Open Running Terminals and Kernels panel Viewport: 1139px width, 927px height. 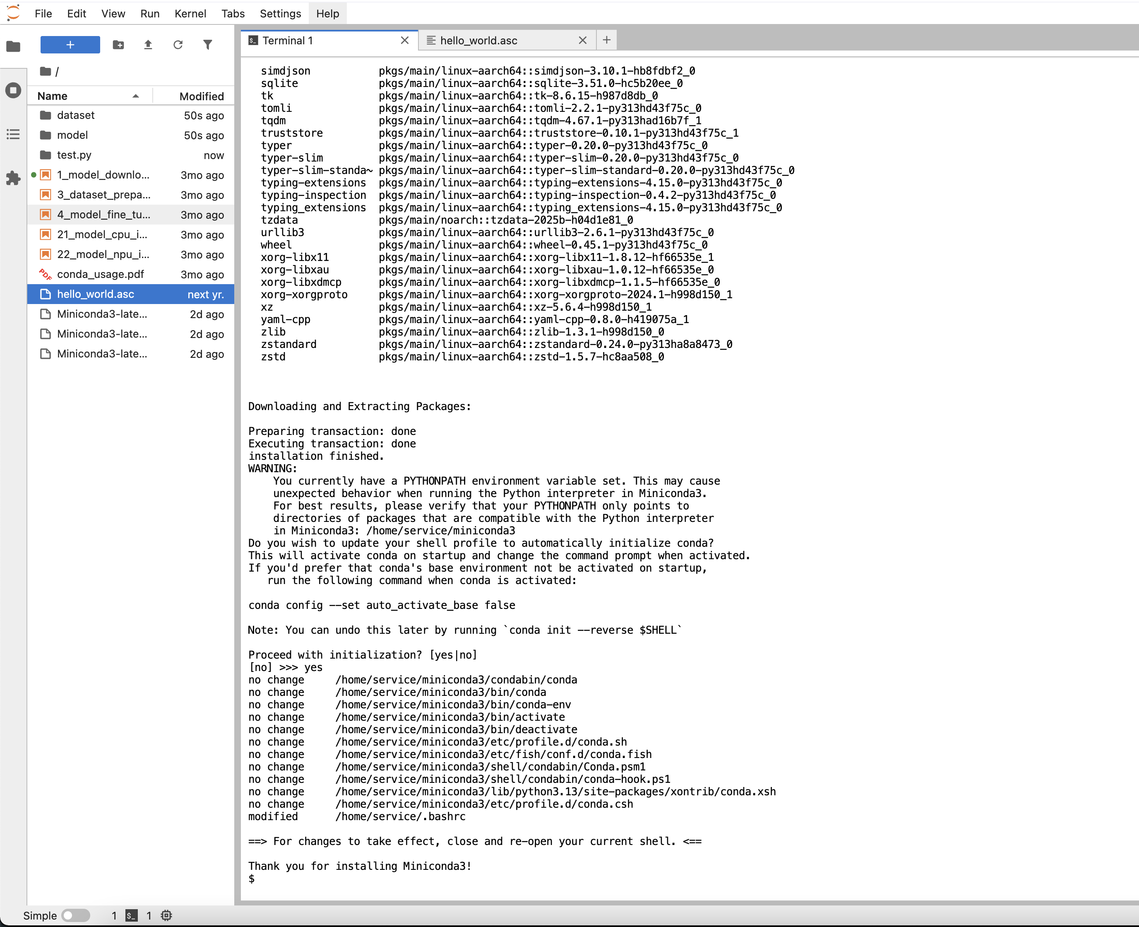click(13, 90)
